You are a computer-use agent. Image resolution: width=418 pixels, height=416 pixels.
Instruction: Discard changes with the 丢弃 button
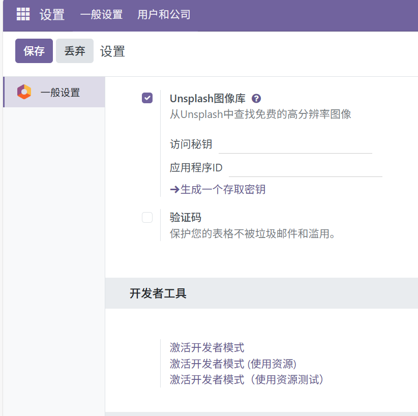pyautogui.click(x=75, y=51)
